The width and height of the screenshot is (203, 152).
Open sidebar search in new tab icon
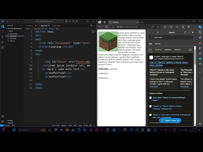click(185, 32)
